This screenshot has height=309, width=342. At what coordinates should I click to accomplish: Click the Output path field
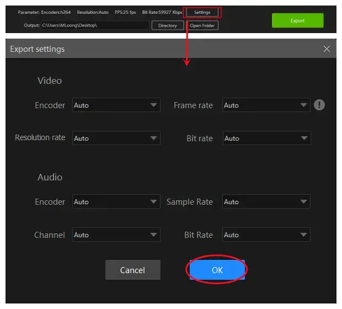tap(95, 25)
